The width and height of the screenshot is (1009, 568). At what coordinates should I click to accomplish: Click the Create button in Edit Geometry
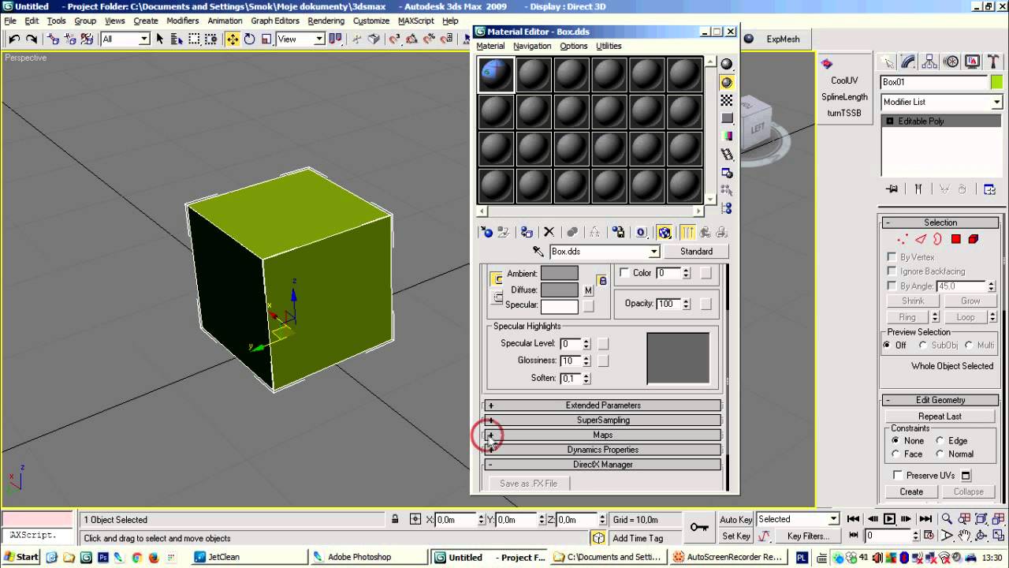click(x=911, y=491)
